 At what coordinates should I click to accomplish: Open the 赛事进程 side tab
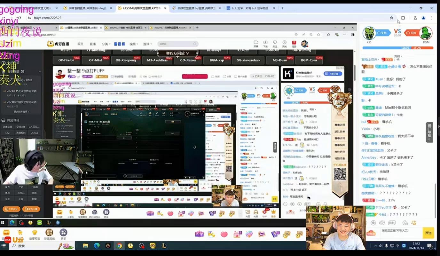pos(339,125)
